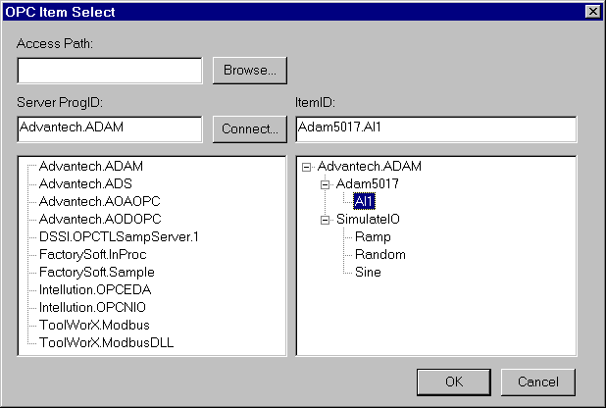Select Ramp under SimulateIO
606x408 pixels.
point(373,237)
